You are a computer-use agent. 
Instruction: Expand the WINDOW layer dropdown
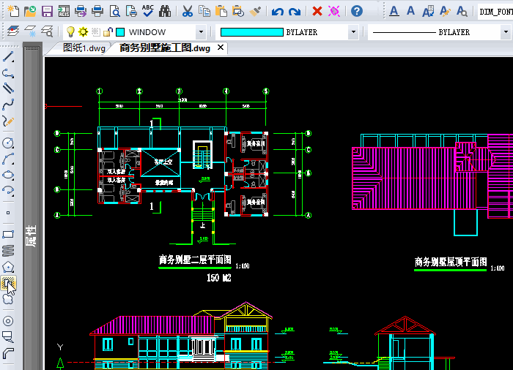[x=201, y=32]
